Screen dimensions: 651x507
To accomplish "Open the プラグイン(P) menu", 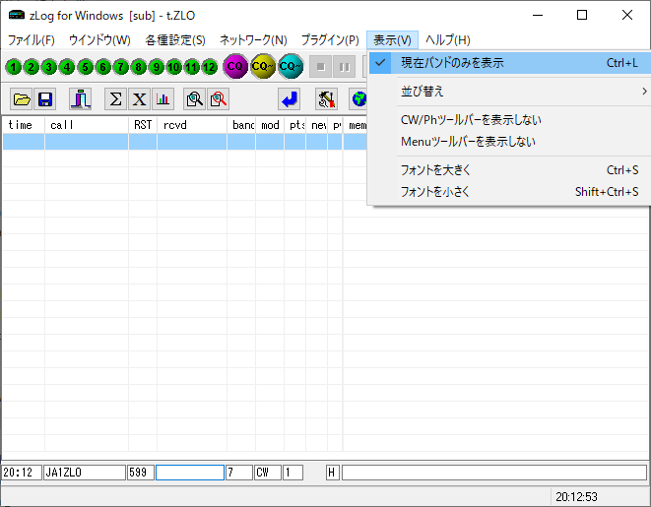I will click(x=330, y=40).
